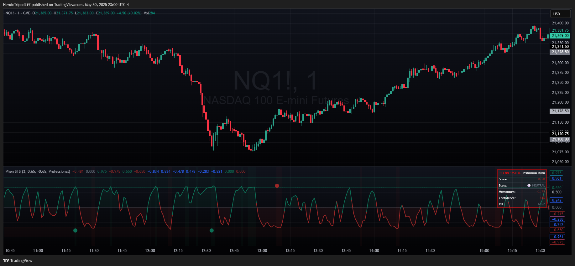Click the Phen STS indicator title
The height and width of the screenshot is (266, 575).
point(38,171)
